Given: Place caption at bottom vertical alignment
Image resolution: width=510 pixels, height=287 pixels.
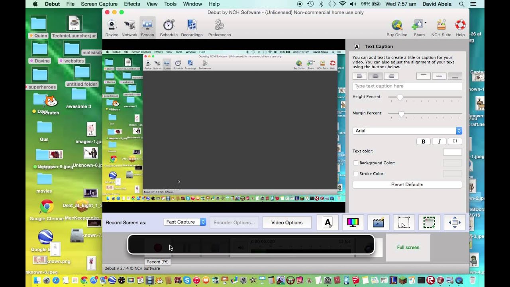Looking at the screenshot, I should [455, 76].
